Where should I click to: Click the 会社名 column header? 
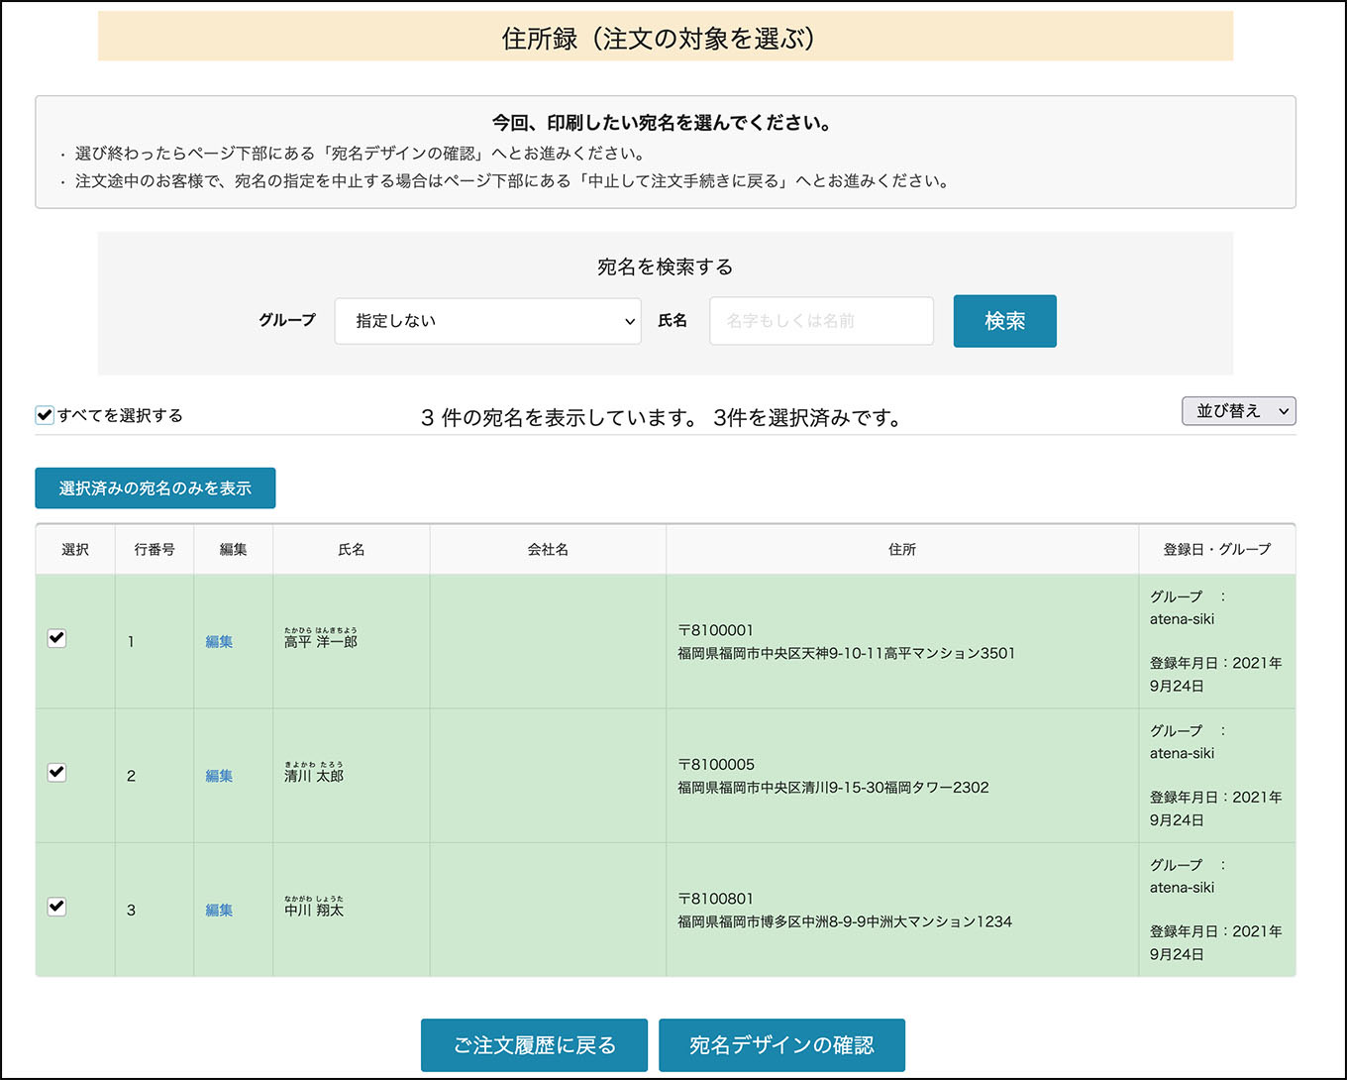[548, 549]
